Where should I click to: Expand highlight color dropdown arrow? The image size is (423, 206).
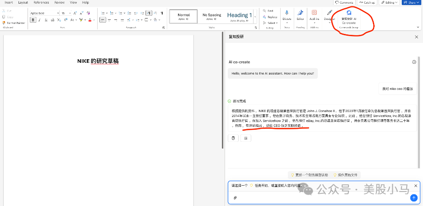tap(85, 20)
